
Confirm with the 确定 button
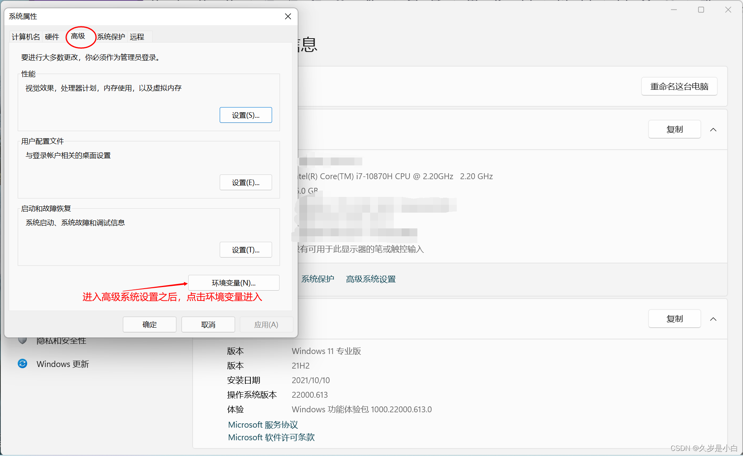click(150, 324)
